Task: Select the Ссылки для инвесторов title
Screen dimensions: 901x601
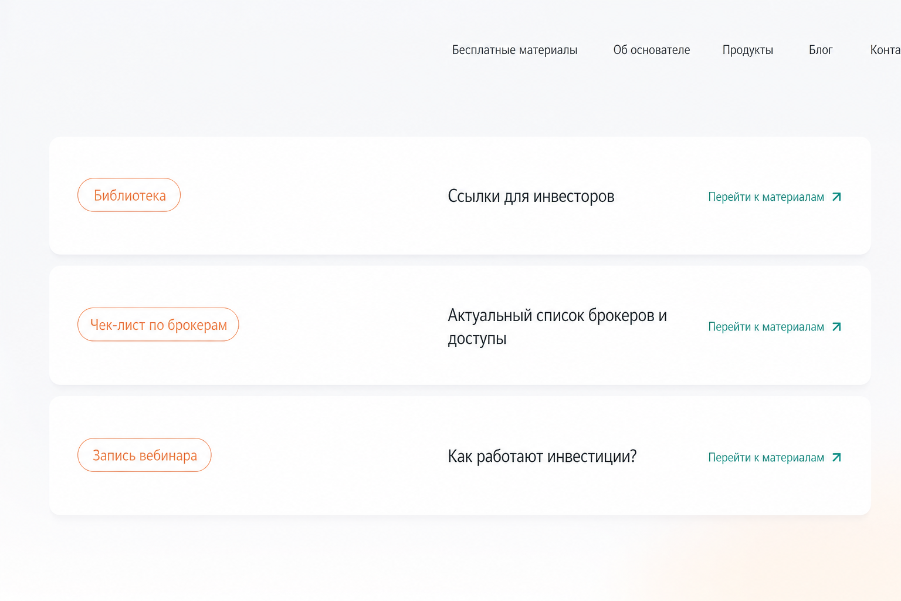Action: [531, 196]
